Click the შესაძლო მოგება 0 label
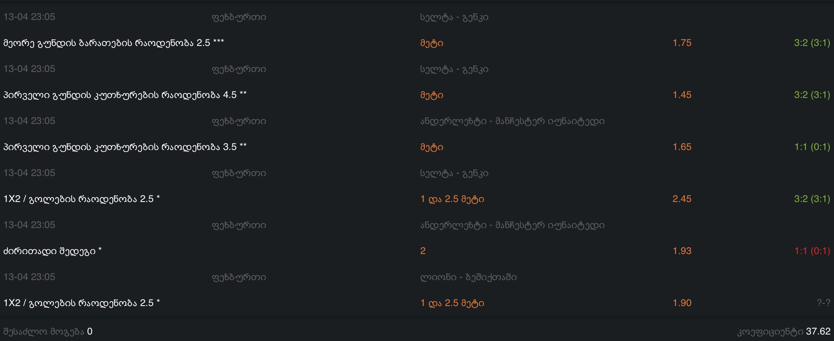 pyautogui.click(x=48, y=332)
